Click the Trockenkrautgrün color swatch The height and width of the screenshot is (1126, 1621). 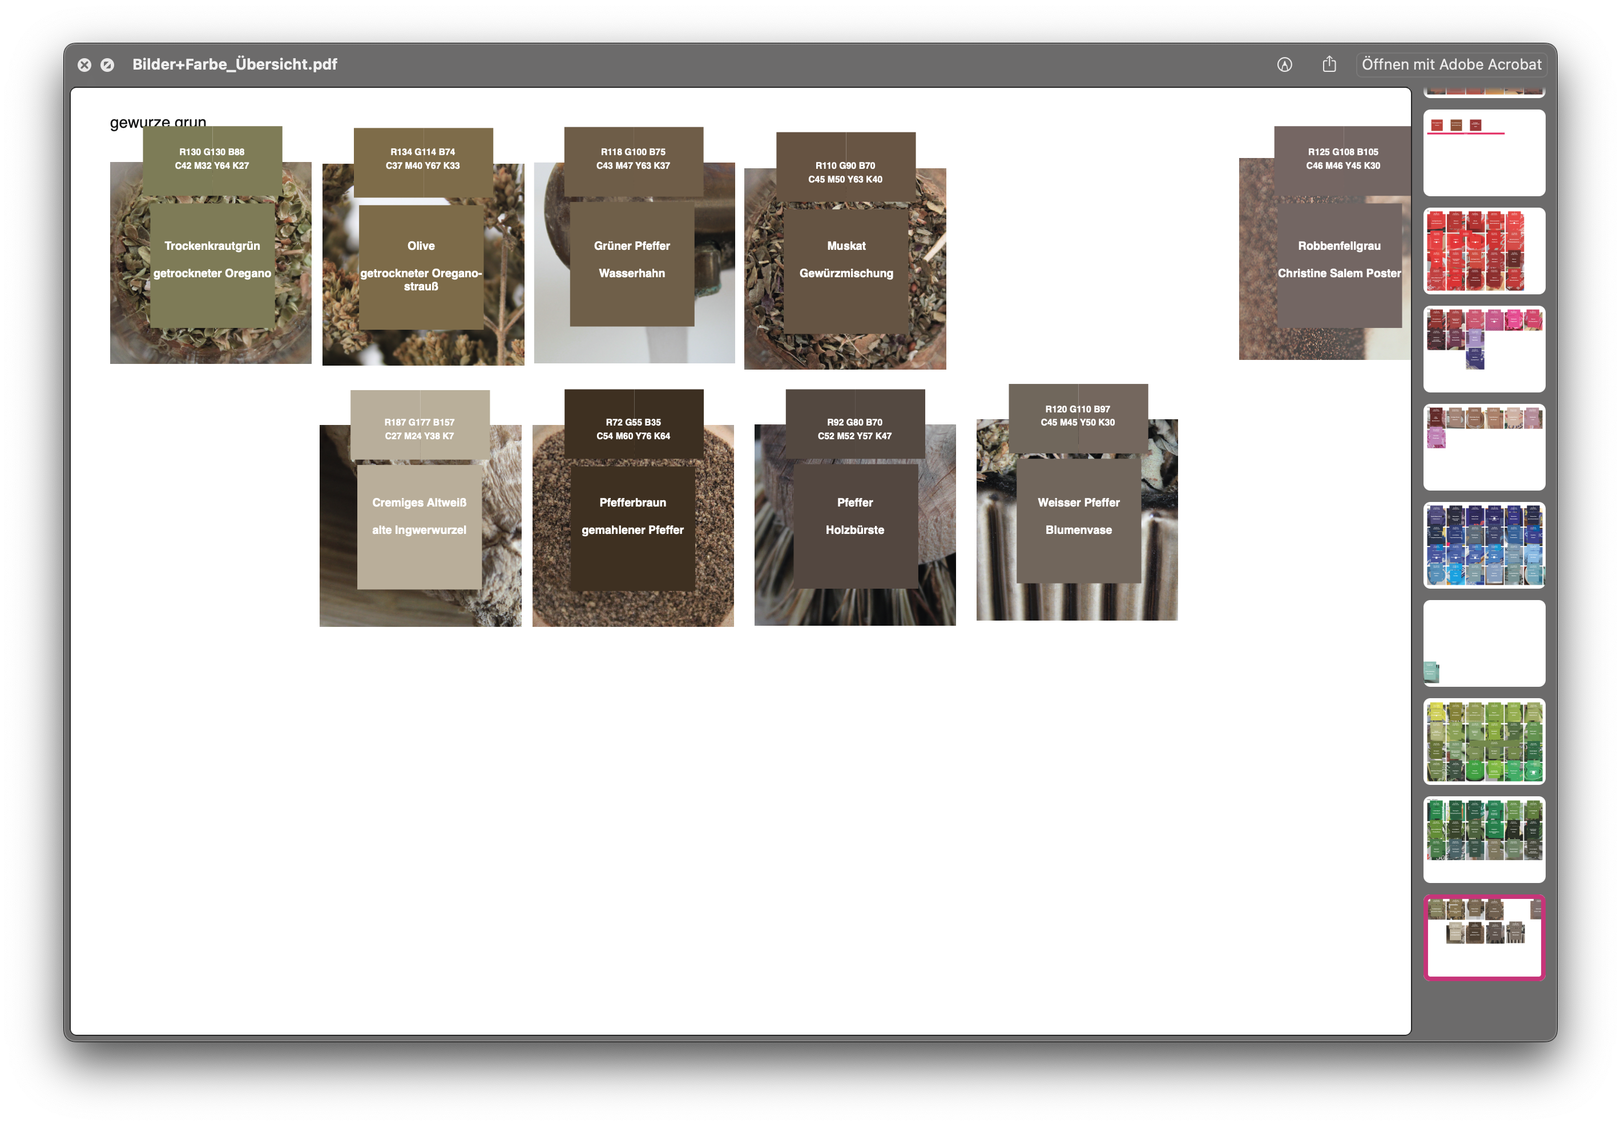(212, 265)
